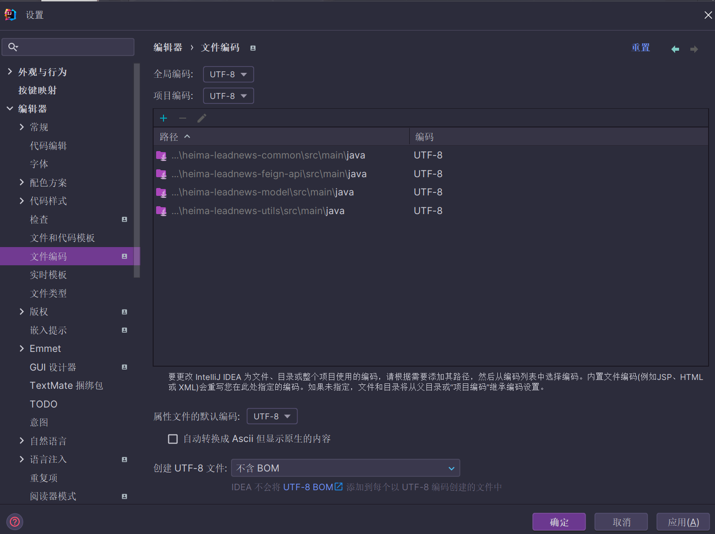Collapse the 编辑器 tree node
This screenshot has width=715, height=534.
(10, 109)
